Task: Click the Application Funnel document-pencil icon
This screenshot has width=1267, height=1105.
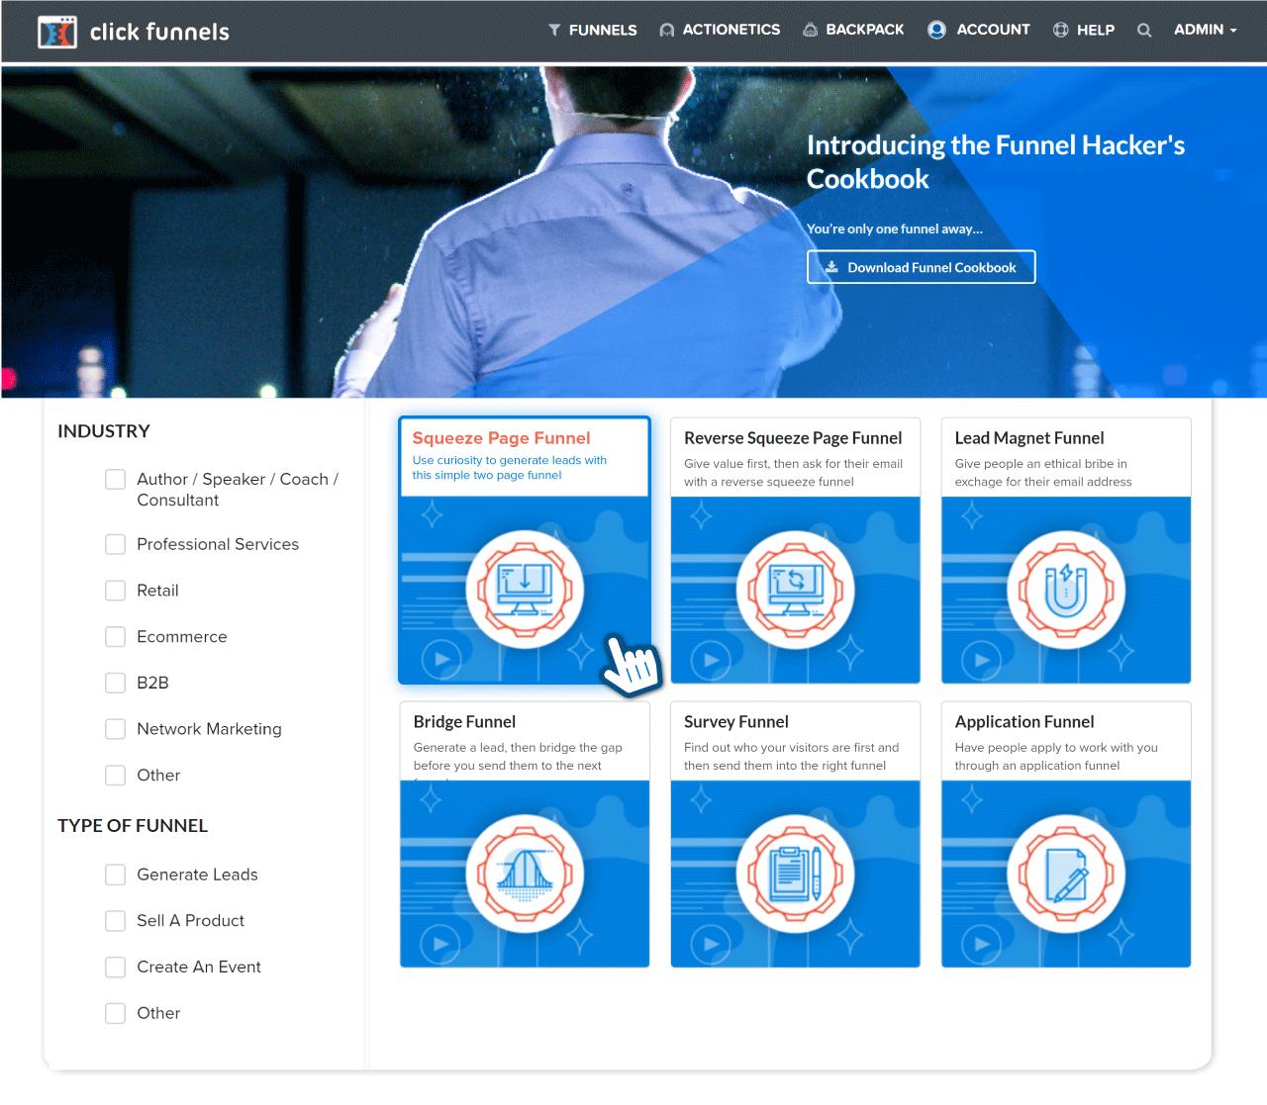Action: tap(1066, 873)
